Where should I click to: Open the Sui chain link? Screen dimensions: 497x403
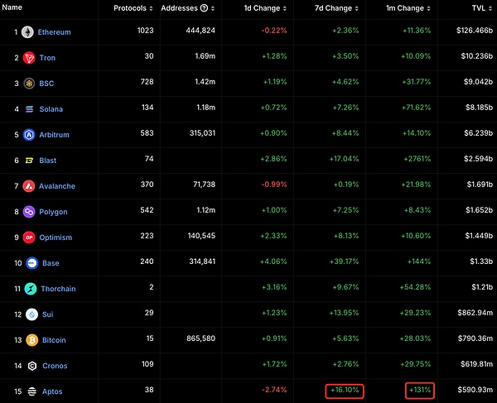[x=48, y=314]
